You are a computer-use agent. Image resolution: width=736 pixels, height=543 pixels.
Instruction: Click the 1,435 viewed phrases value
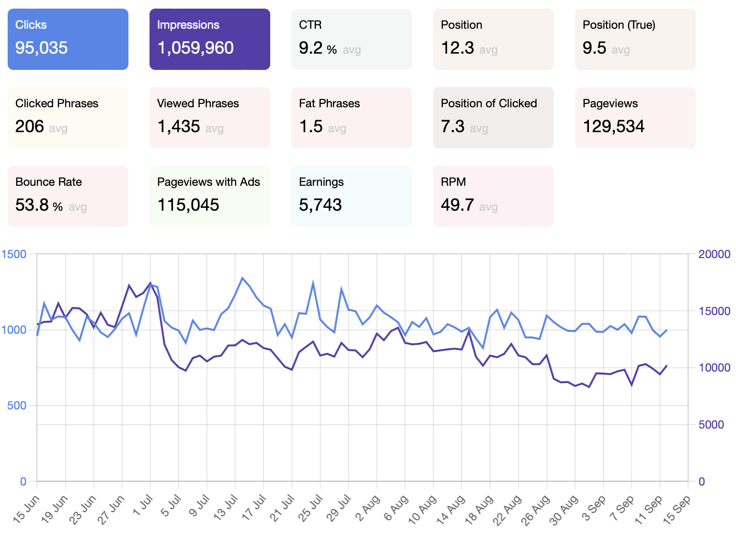point(179,126)
